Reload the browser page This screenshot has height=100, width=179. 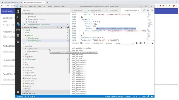pyautogui.click(x=8, y=6)
